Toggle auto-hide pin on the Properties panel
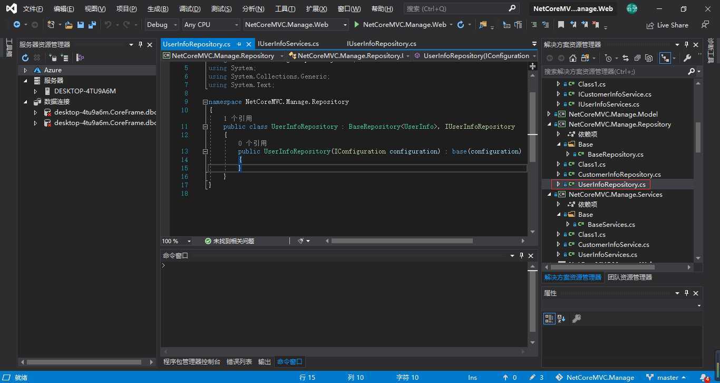The height and width of the screenshot is (383, 720). pyautogui.click(x=686, y=293)
